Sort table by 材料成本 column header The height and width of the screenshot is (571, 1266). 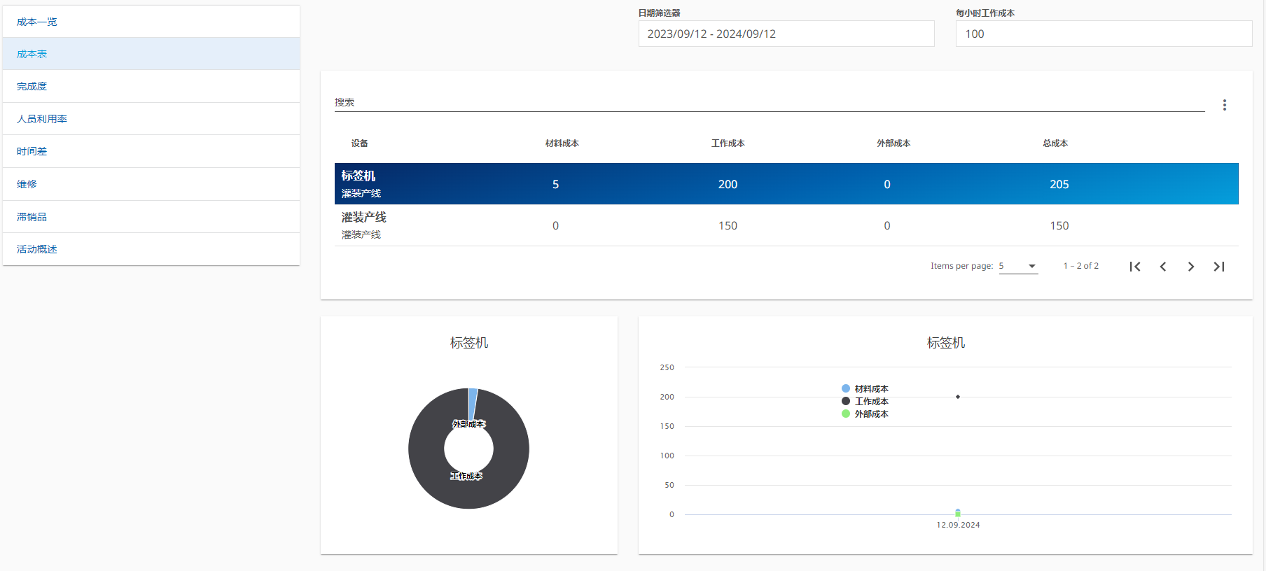[562, 143]
